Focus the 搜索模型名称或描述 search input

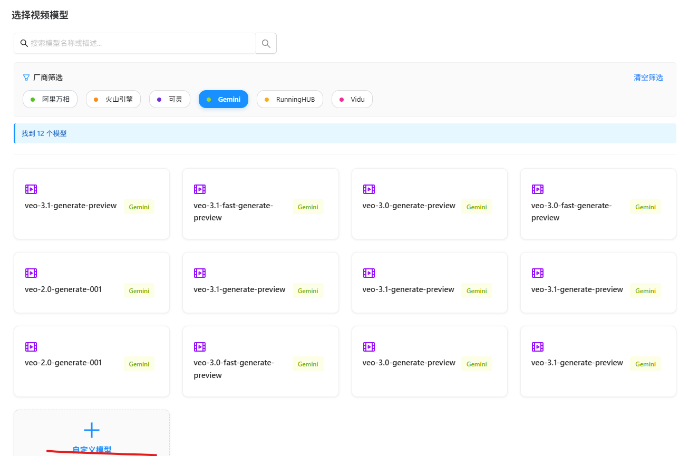coord(140,43)
